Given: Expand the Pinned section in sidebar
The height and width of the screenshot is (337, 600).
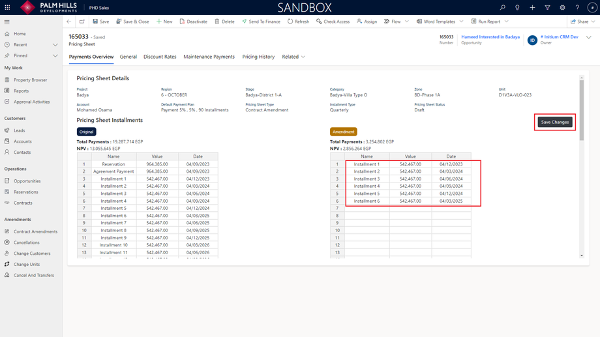Looking at the screenshot, I should click(x=55, y=56).
